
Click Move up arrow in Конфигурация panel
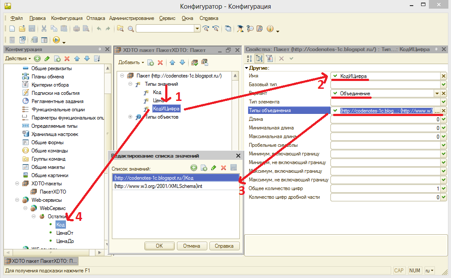tap(77, 58)
